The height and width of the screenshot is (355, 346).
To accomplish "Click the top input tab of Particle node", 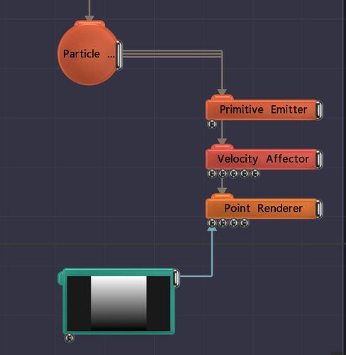I will tap(89, 23).
